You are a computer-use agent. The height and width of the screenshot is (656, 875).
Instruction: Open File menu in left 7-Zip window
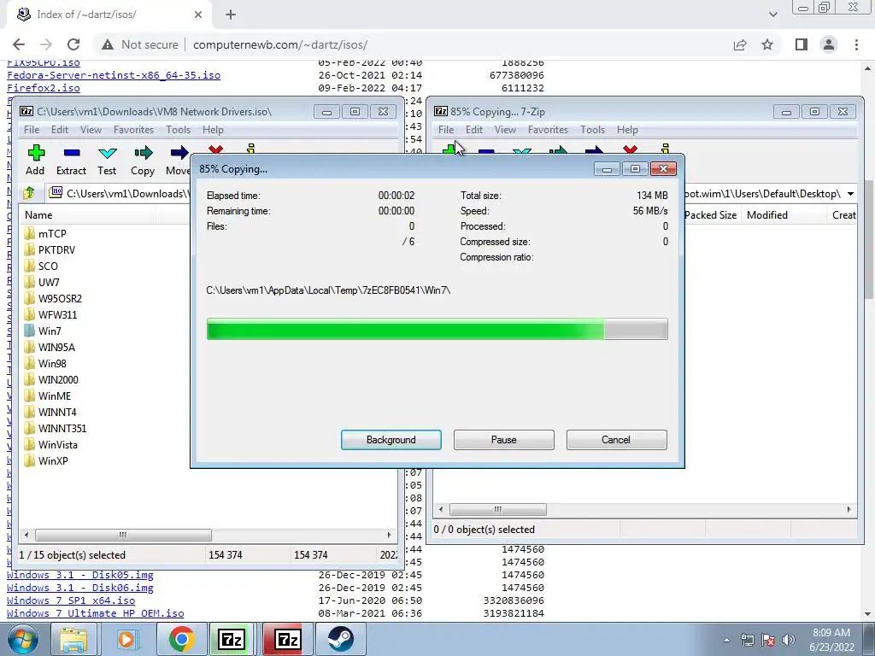(x=32, y=130)
